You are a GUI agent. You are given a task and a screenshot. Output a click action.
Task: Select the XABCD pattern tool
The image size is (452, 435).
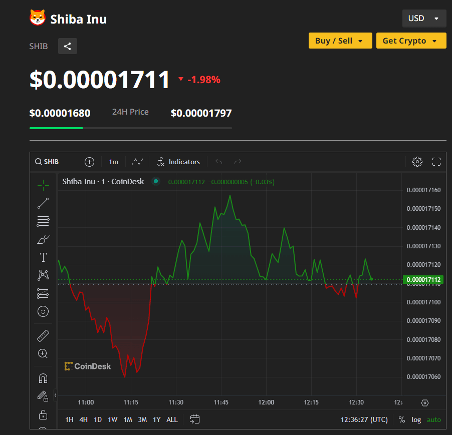click(x=43, y=275)
